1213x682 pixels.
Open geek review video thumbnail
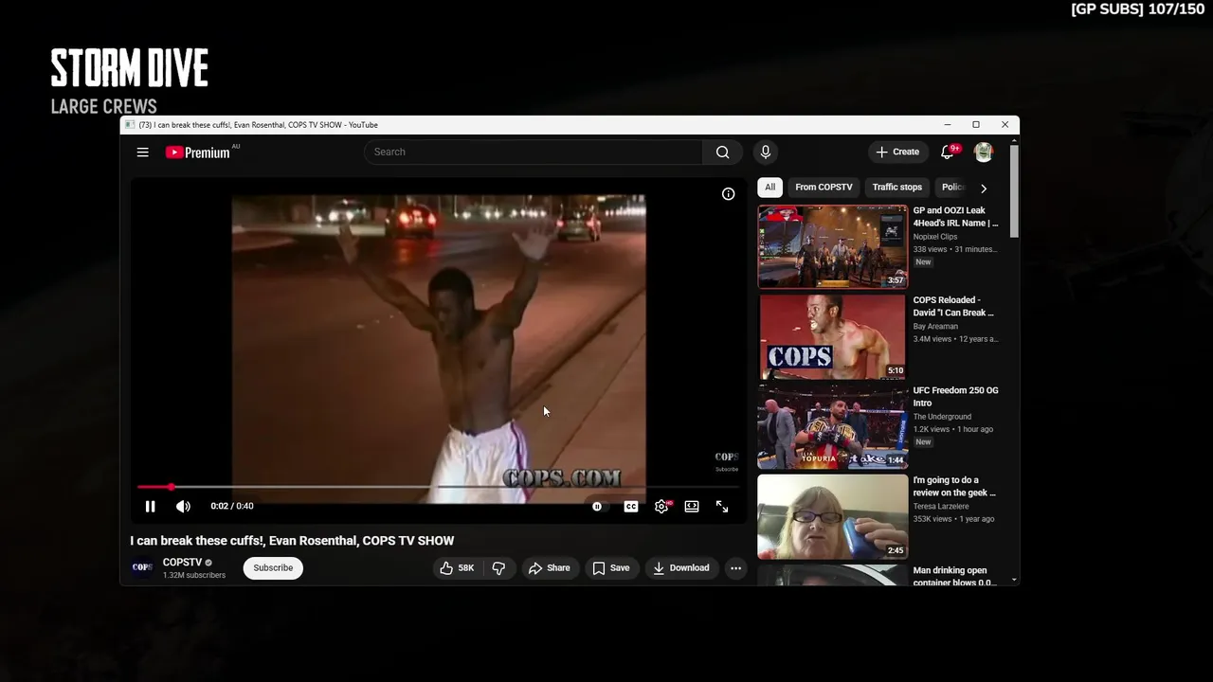(833, 516)
